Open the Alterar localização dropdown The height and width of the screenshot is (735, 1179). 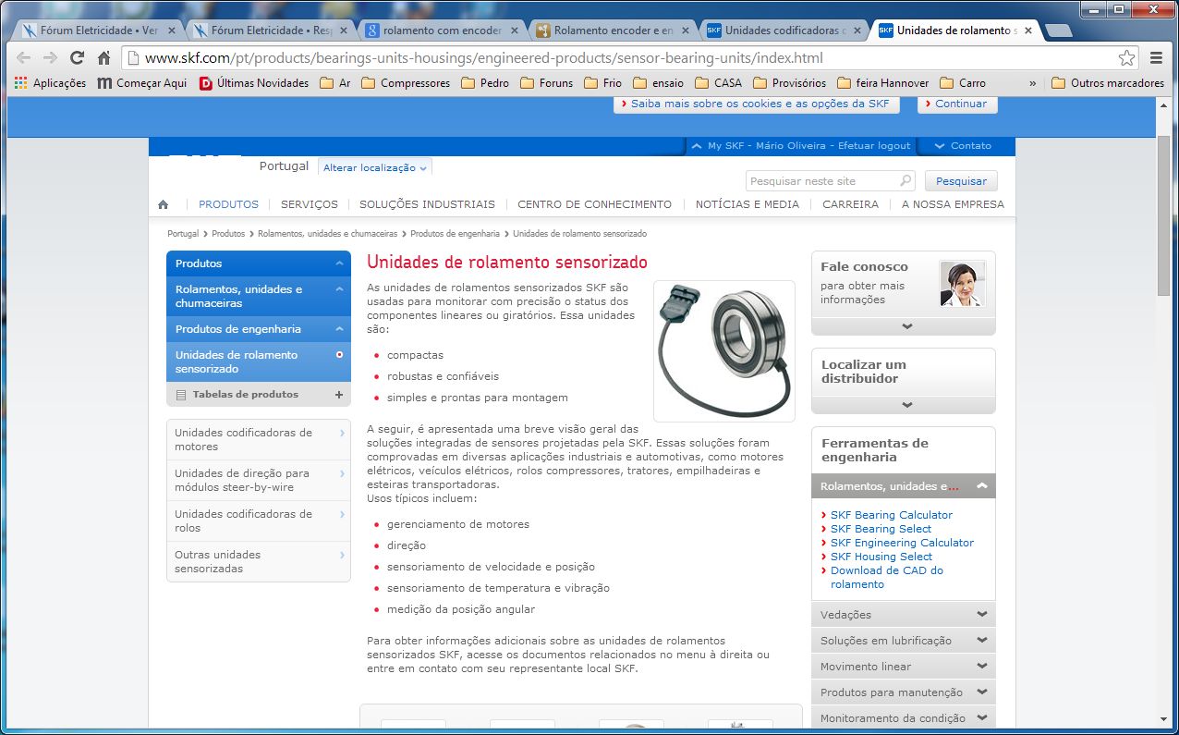[375, 168]
